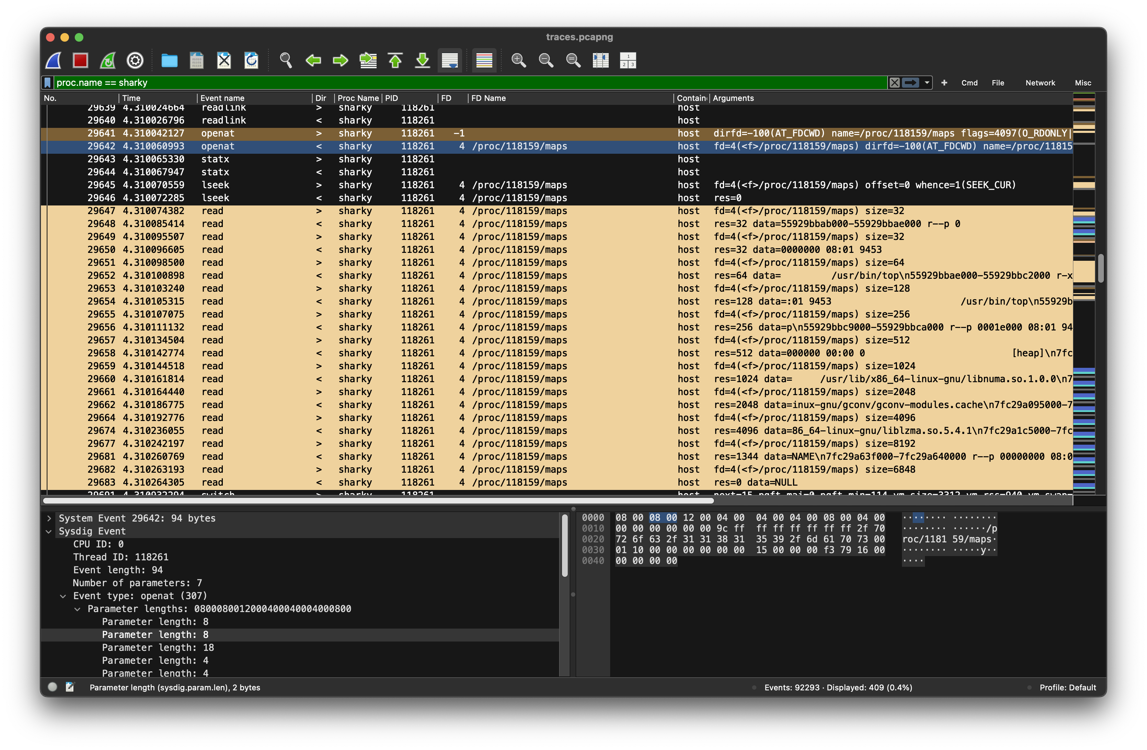
Task: Open capture options gear icon
Action: [135, 60]
